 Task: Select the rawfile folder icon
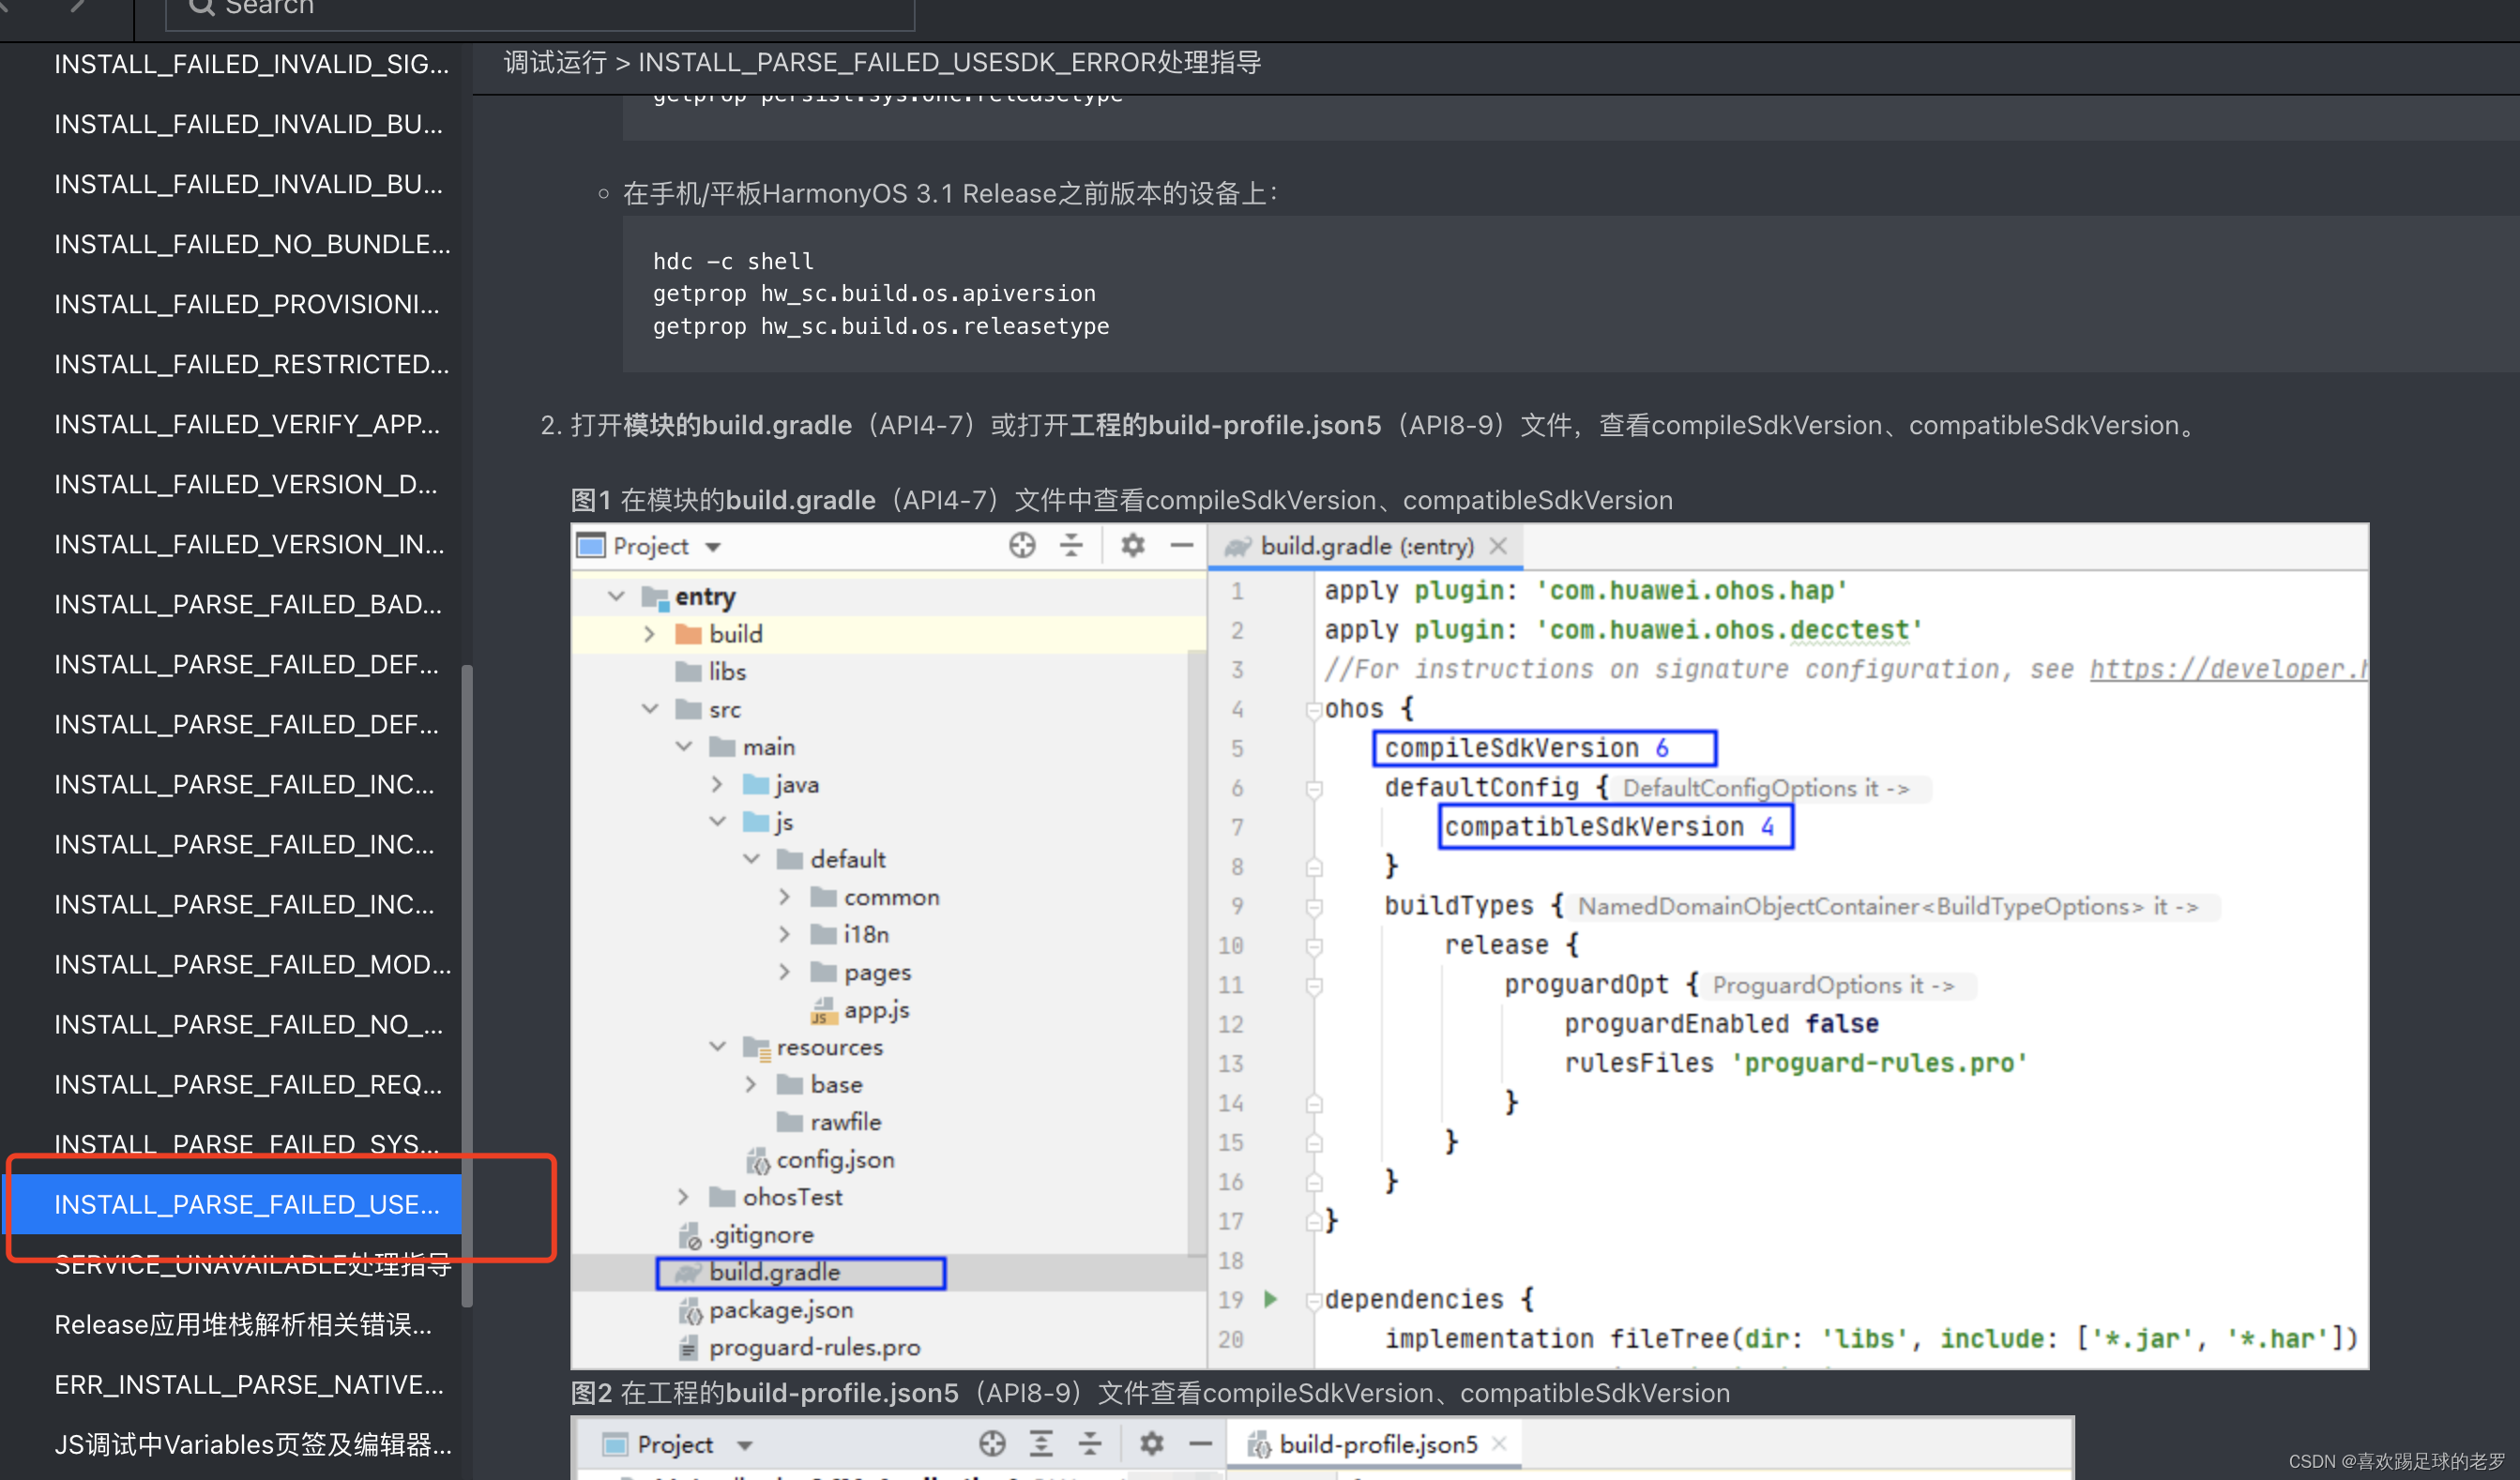(x=790, y=1122)
